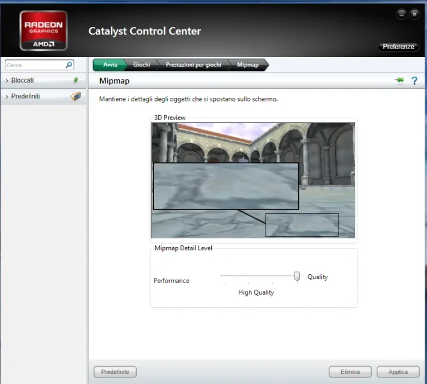Image resolution: width=427 pixels, height=384 pixels.
Task: Open help with the question mark icon
Action: [x=414, y=80]
